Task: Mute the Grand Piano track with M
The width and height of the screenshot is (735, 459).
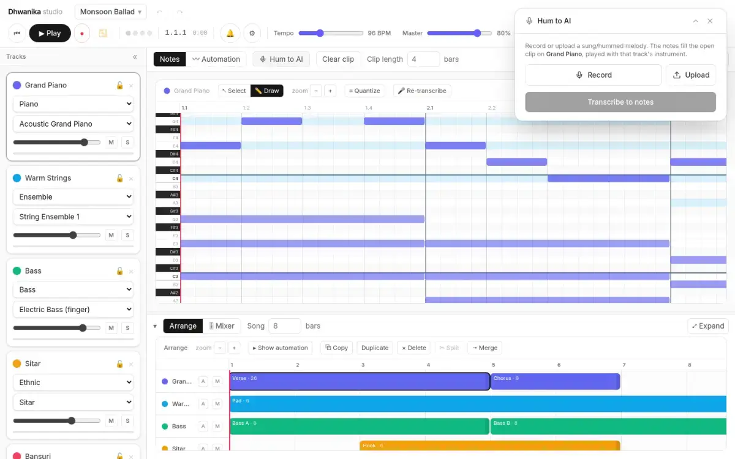Action: point(111,143)
